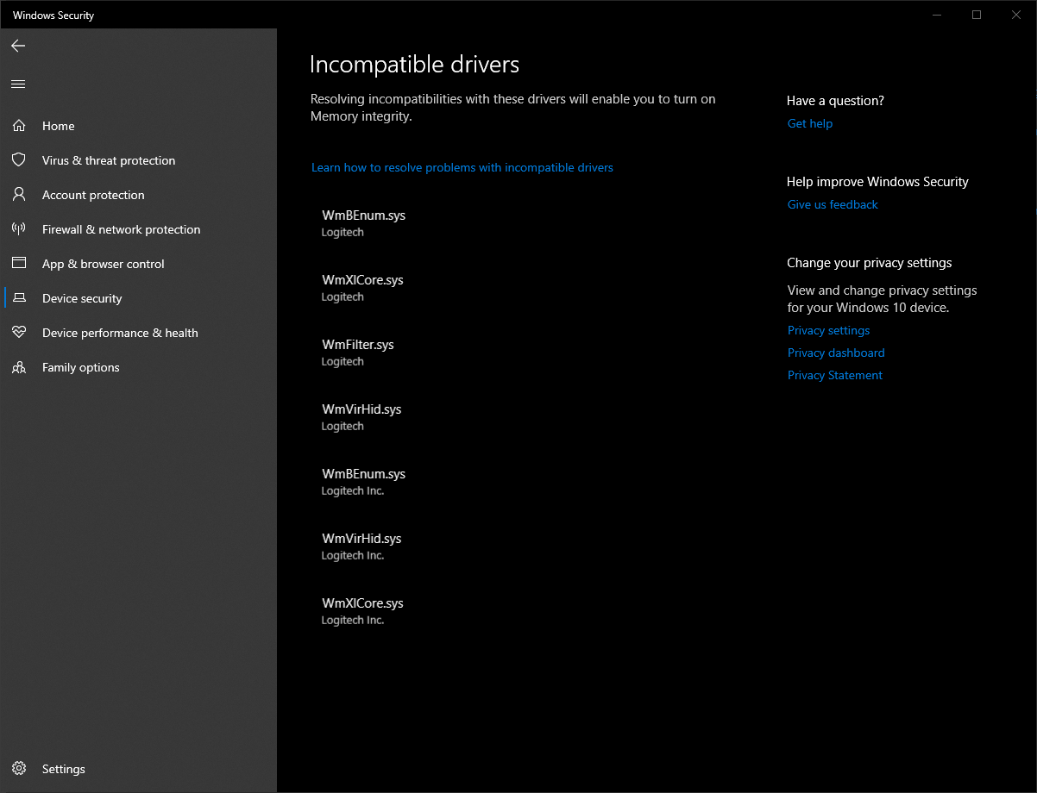Select the Virus & threat protection shield icon
Screen dimensions: 1037x793
tap(19, 160)
